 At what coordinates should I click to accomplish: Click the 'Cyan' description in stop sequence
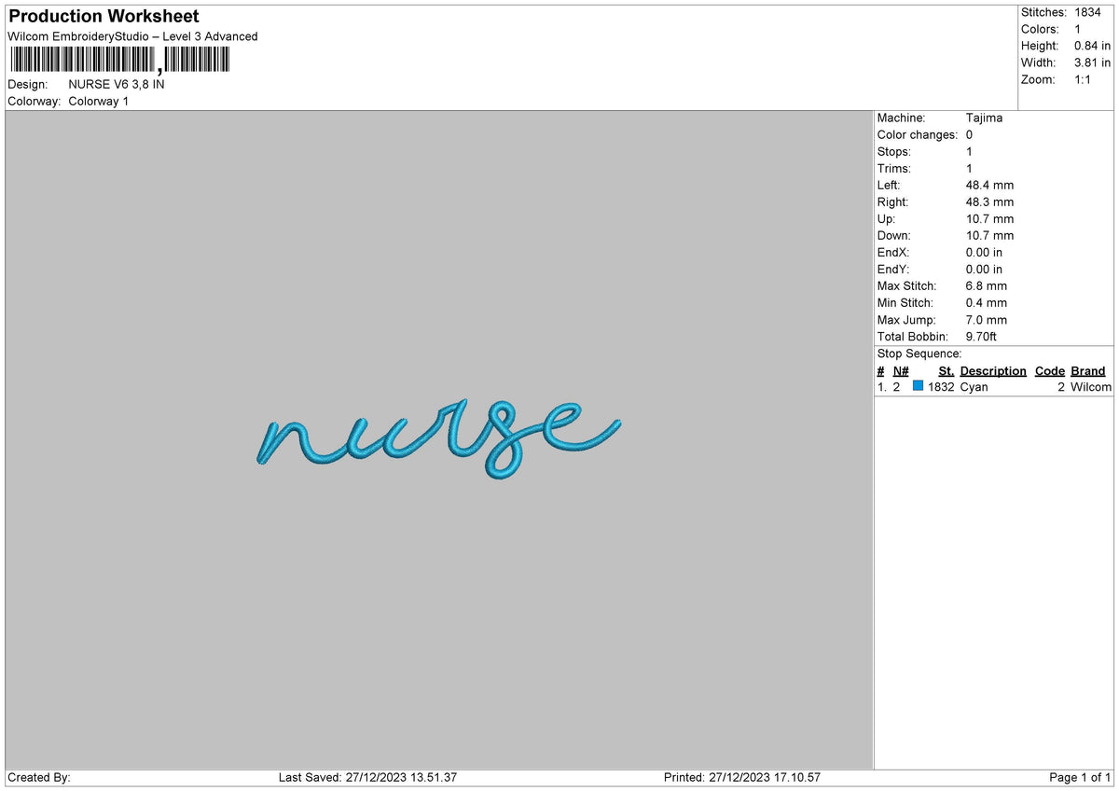(974, 386)
